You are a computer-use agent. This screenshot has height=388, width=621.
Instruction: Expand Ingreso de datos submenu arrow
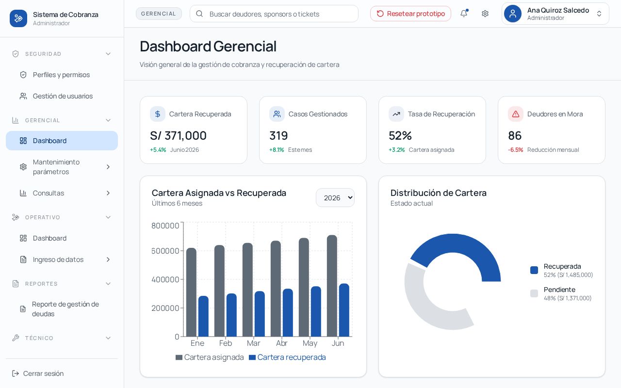108,259
